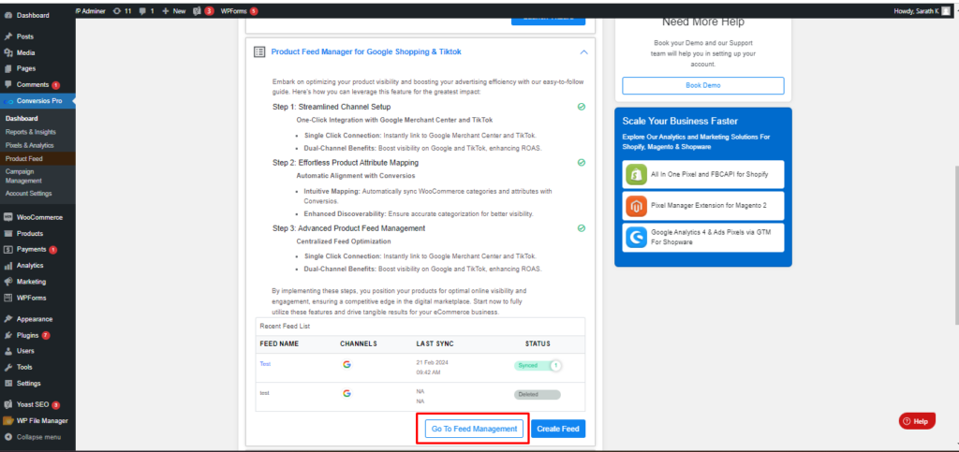The image size is (959, 452).
Task: Click the Analytics bar chart icon
Action: click(7, 266)
